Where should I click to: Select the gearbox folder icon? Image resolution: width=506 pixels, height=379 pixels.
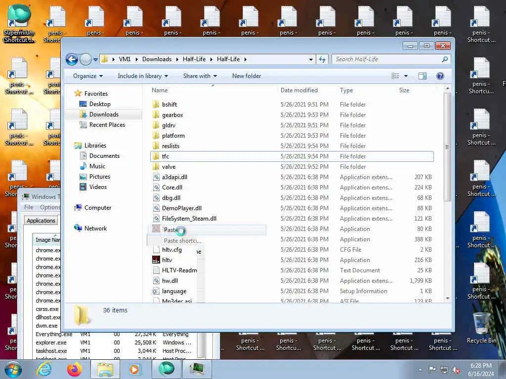pos(156,114)
